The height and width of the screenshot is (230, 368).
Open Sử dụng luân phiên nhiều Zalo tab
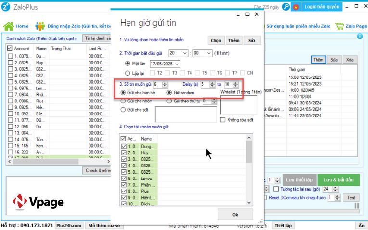298,26
